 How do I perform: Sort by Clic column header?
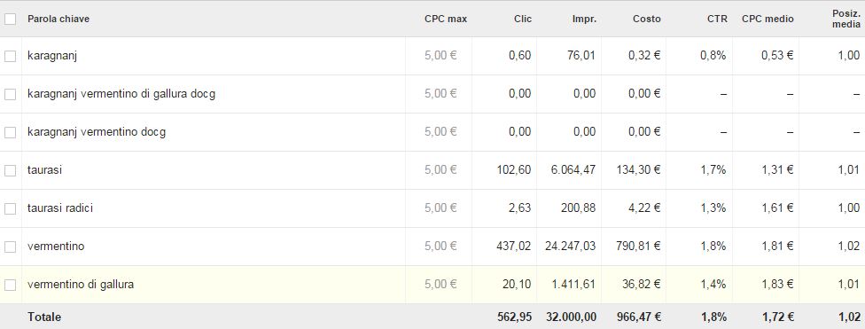[522, 19]
